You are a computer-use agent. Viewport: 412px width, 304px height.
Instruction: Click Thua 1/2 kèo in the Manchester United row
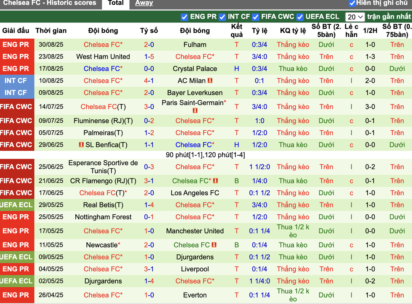pos(293,231)
